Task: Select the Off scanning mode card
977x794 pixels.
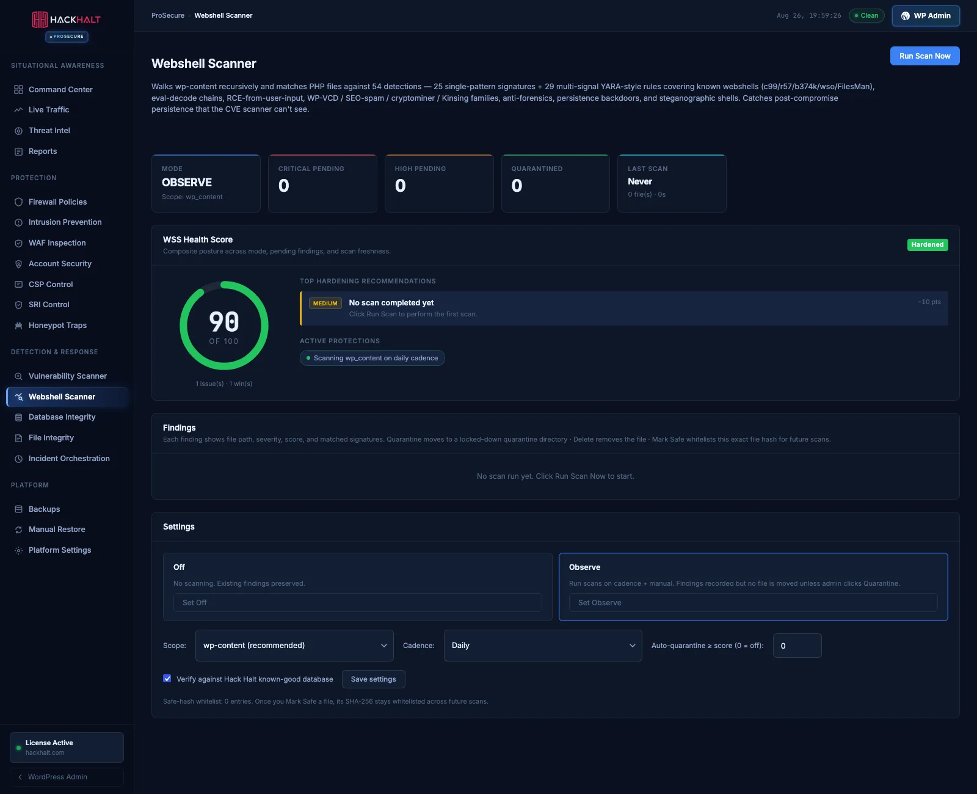Action: [x=358, y=587]
